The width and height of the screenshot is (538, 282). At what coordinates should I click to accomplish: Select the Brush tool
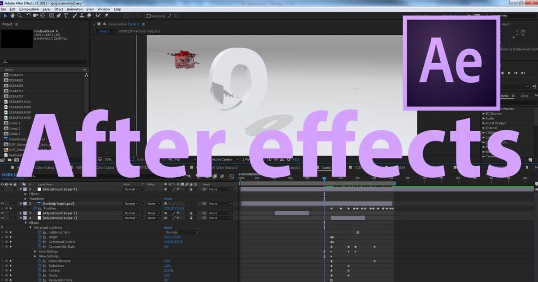(x=74, y=16)
